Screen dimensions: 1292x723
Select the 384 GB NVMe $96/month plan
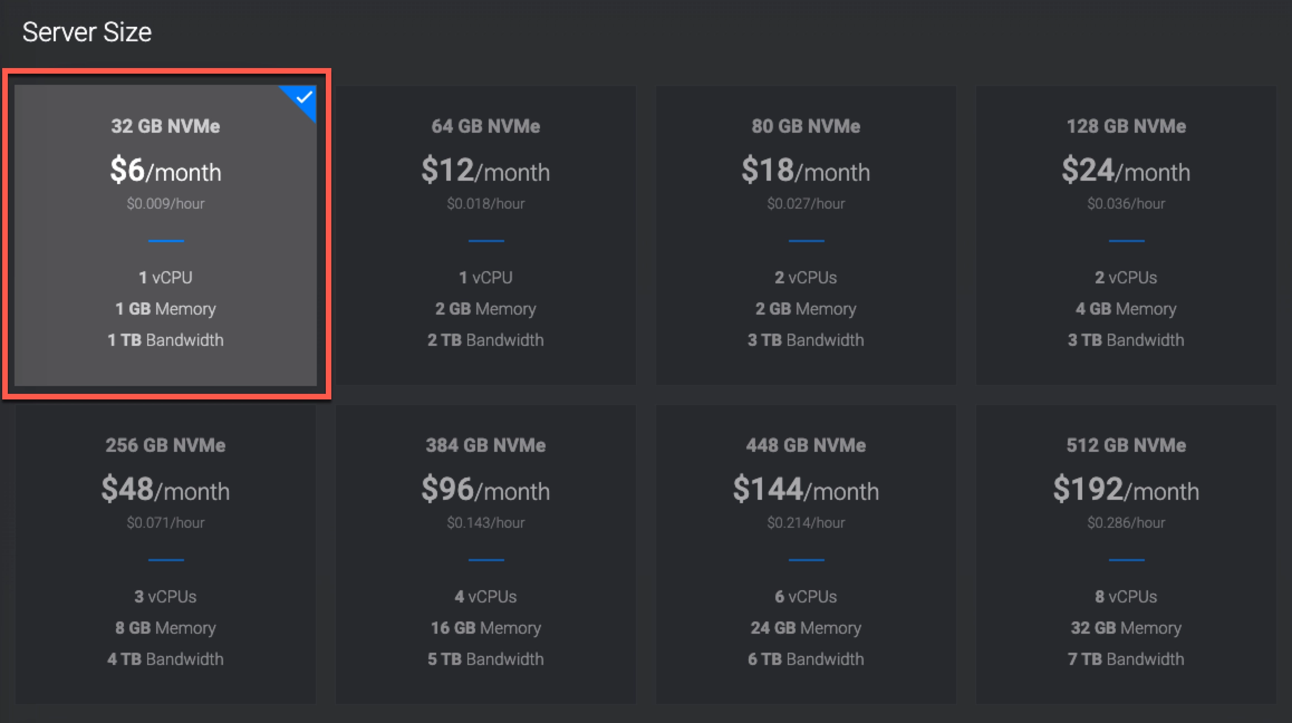click(x=485, y=553)
